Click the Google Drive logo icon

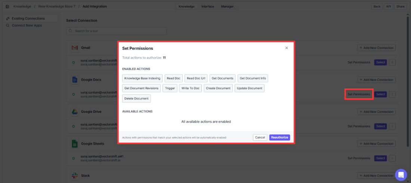pyautogui.click(x=75, y=112)
